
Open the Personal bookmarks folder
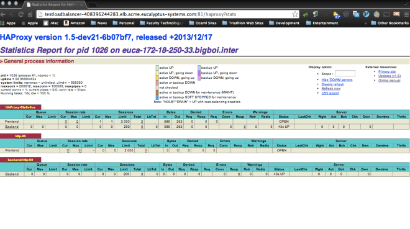[124, 23]
